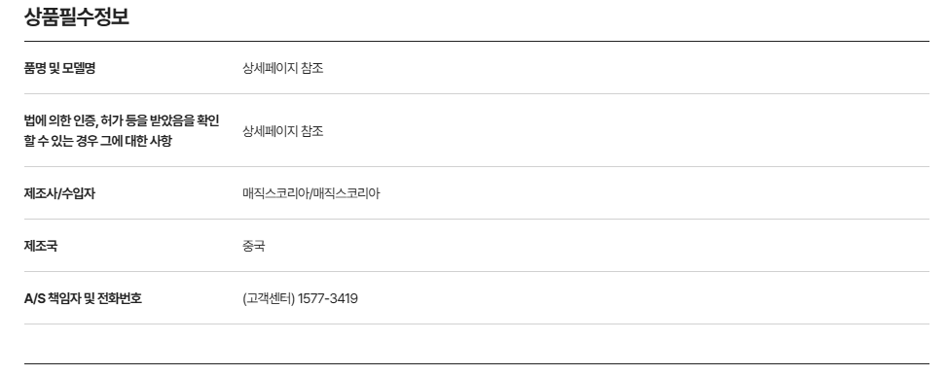Click the thin divider below the 품명 및 모델명 row
The height and width of the screenshot is (375, 947).
point(477,93)
